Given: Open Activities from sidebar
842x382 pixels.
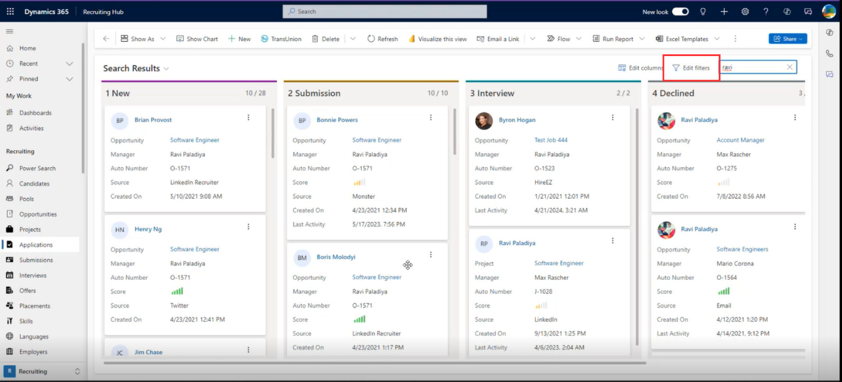Looking at the screenshot, I should [31, 128].
